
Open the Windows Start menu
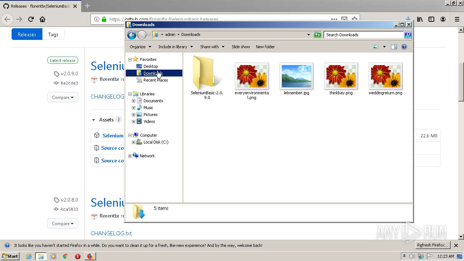click(x=10, y=256)
